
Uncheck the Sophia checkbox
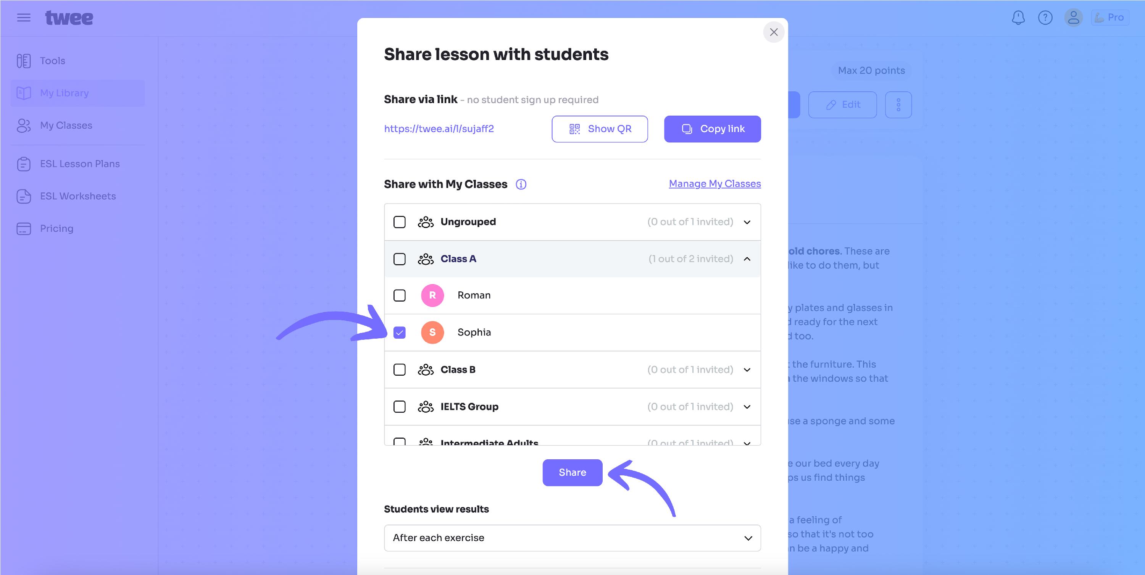pos(400,332)
